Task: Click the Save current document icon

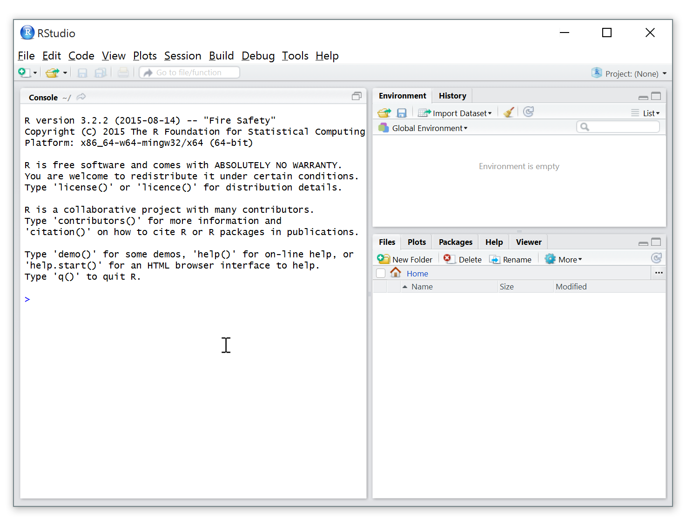Action: click(x=82, y=72)
